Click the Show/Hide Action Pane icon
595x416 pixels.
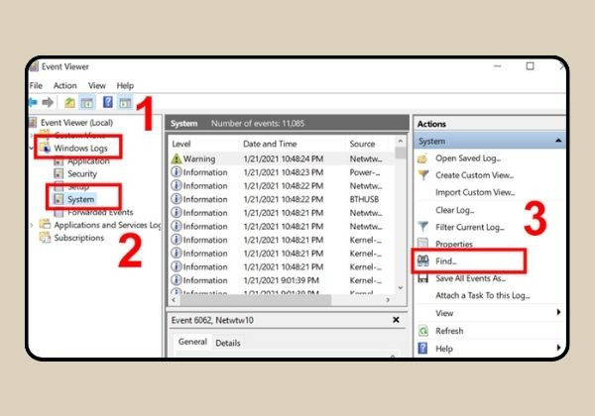coord(125,103)
